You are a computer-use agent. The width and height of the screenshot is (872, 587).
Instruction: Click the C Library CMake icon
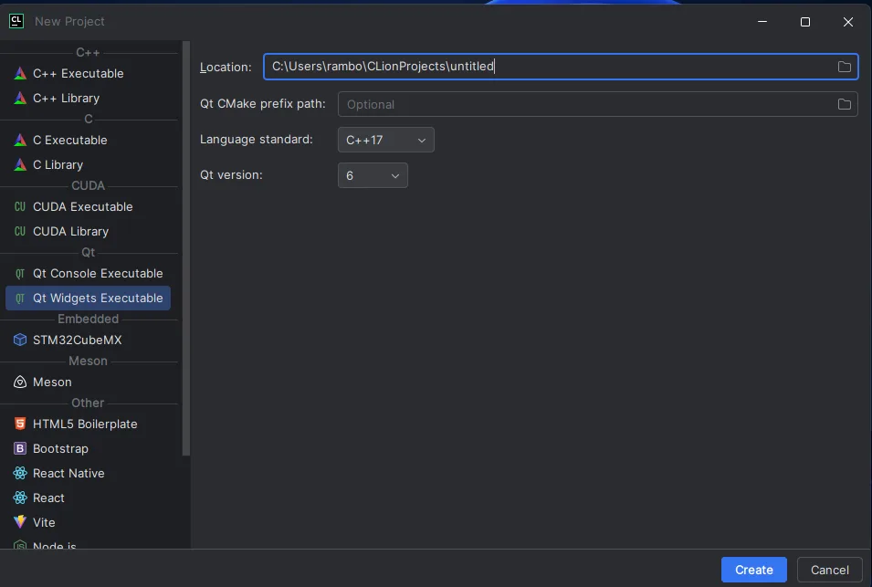click(x=20, y=164)
